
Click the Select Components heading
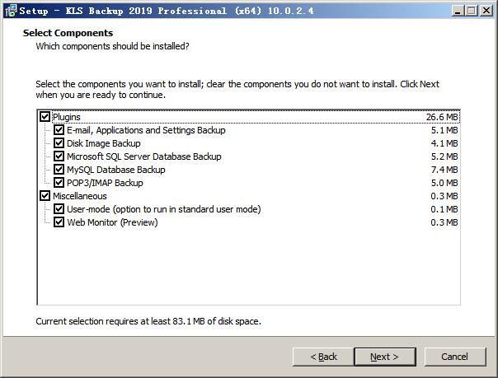68,33
